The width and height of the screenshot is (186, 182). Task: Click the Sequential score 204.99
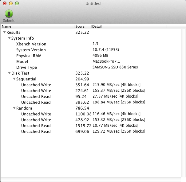(82, 79)
